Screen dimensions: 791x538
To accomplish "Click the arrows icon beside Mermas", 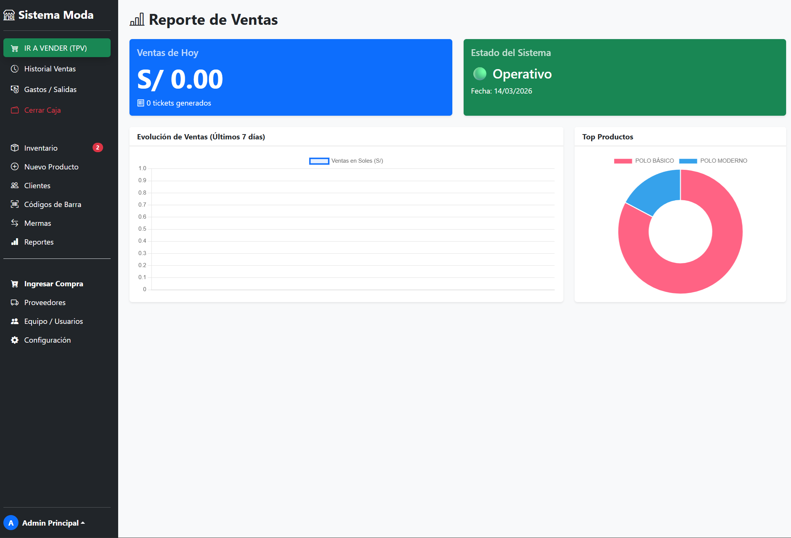I will (x=15, y=223).
